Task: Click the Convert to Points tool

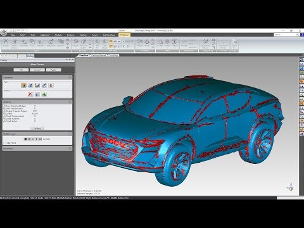Action: pyautogui.click(x=223, y=44)
